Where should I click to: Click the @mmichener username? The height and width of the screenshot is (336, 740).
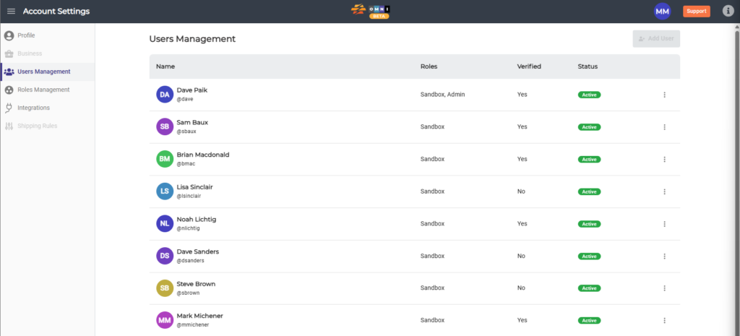[192, 325]
